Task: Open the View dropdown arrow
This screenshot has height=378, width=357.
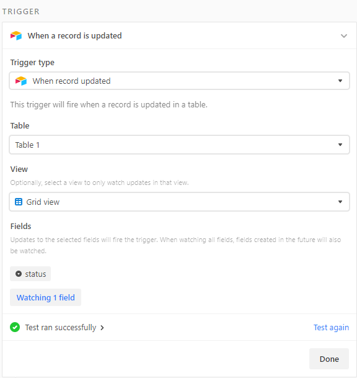Action: coord(340,202)
